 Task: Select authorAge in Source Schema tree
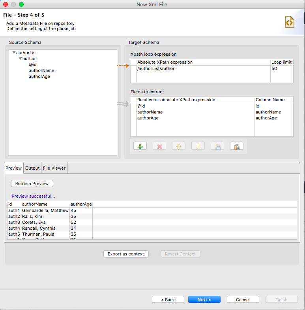39,76
